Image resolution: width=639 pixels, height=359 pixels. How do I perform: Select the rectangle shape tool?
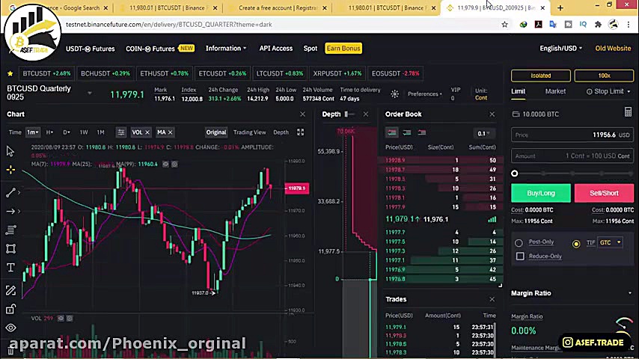pos(10,248)
